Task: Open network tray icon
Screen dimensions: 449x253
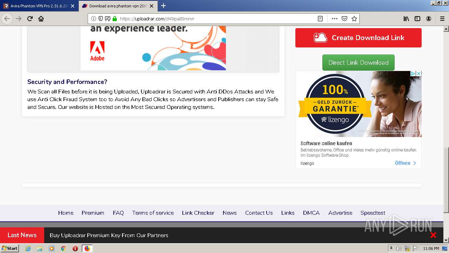Action: (407, 248)
